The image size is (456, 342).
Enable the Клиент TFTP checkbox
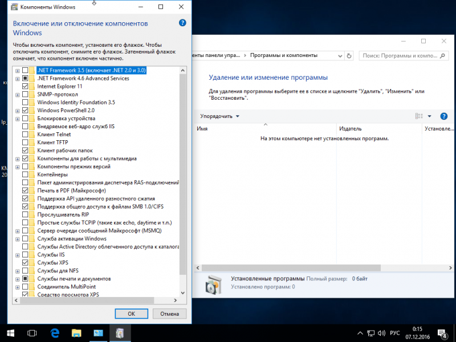coord(25,142)
